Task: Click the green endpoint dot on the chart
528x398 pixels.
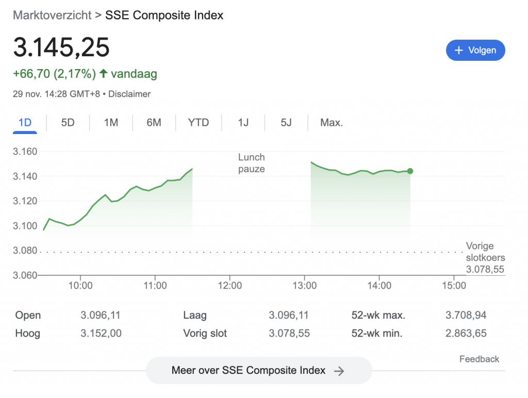Action: [x=410, y=171]
